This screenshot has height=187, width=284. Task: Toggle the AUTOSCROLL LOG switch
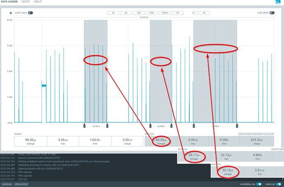pyautogui.click(x=259, y=184)
